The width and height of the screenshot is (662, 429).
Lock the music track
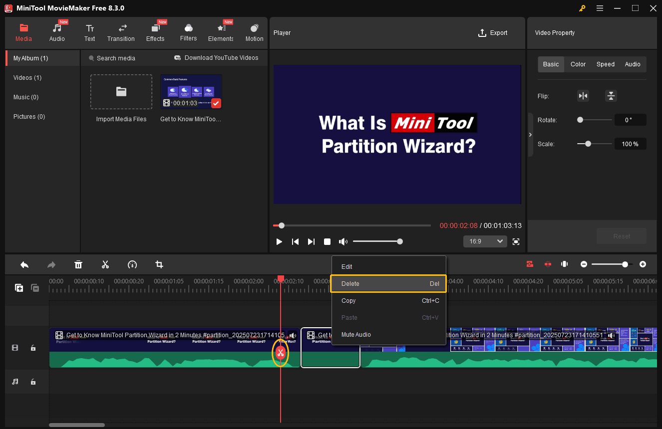[x=33, y=382]
